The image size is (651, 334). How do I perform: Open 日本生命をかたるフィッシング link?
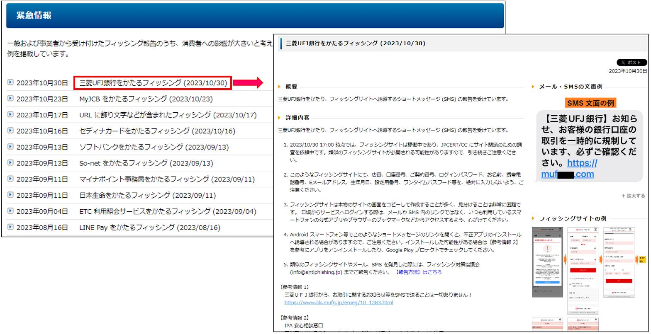[x=147, y=195]
